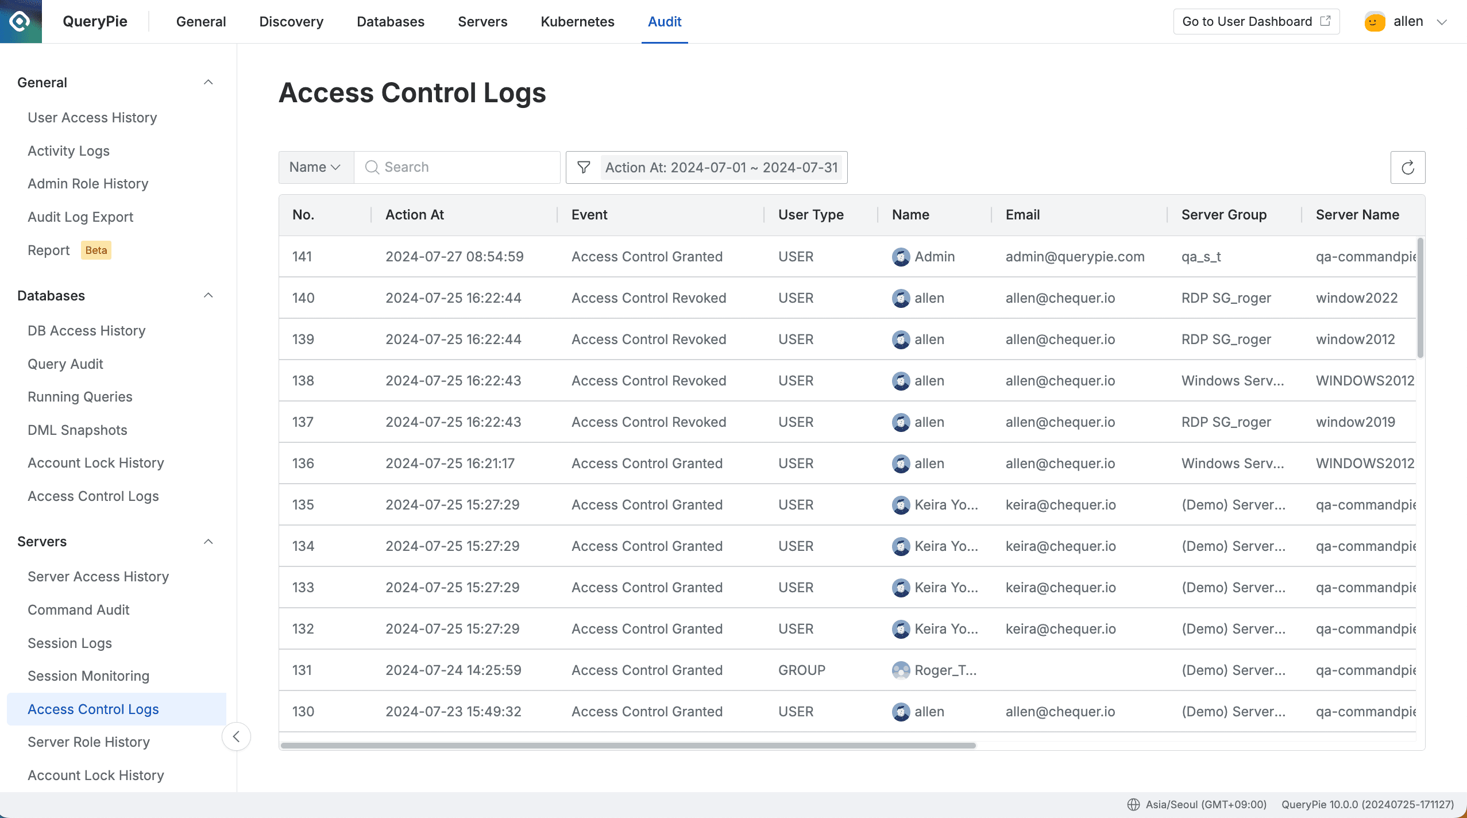Click the globe icon in the status bar

[x=1133, y=804]
